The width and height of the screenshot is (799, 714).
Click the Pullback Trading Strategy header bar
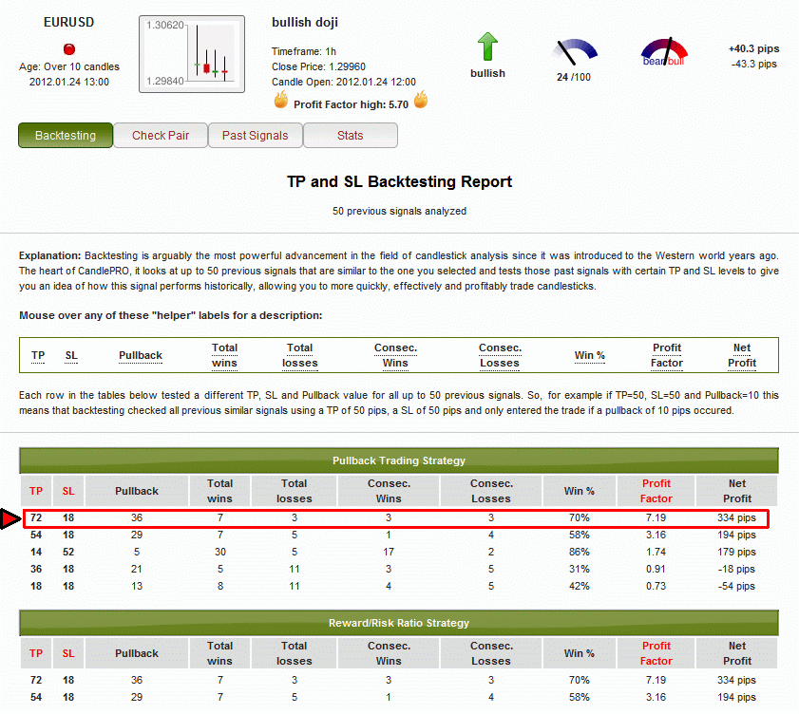pyautogui.click(x=399, y=460)
